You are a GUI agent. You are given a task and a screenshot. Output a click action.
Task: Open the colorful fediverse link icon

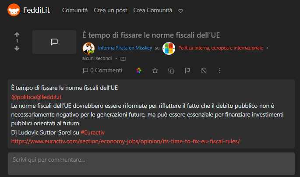pos(139,71)
